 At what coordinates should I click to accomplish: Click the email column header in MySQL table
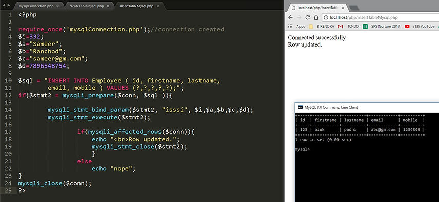point(377,120)
